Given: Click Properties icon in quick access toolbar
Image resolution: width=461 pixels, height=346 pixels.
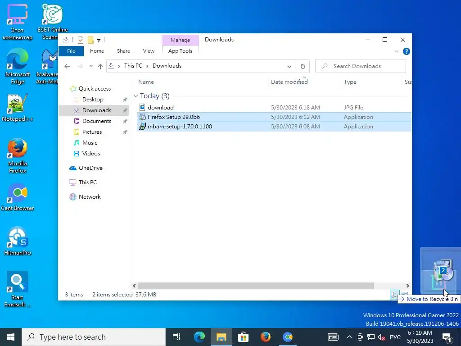Looking at the screenshot, I should pyautogui.click(x=80, y=40).
